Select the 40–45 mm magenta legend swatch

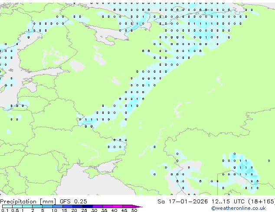[118, 206]
